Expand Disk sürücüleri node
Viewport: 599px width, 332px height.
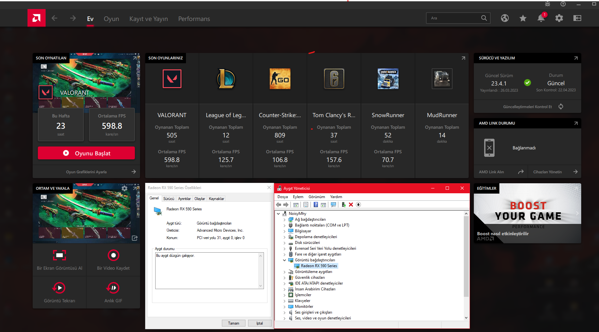pyautogui.click(x=284, y=243)
